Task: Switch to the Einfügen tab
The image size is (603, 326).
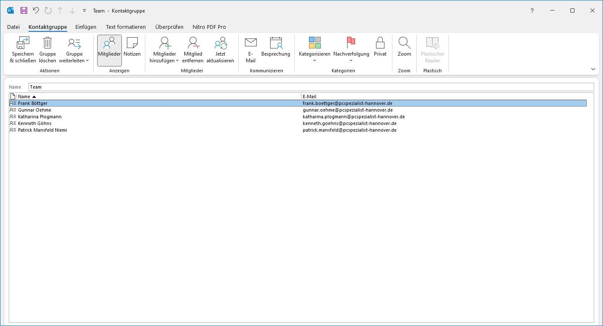Action: (86, 27)
